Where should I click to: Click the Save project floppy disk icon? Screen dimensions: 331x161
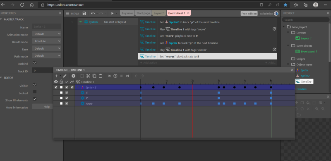coord(84,13)
